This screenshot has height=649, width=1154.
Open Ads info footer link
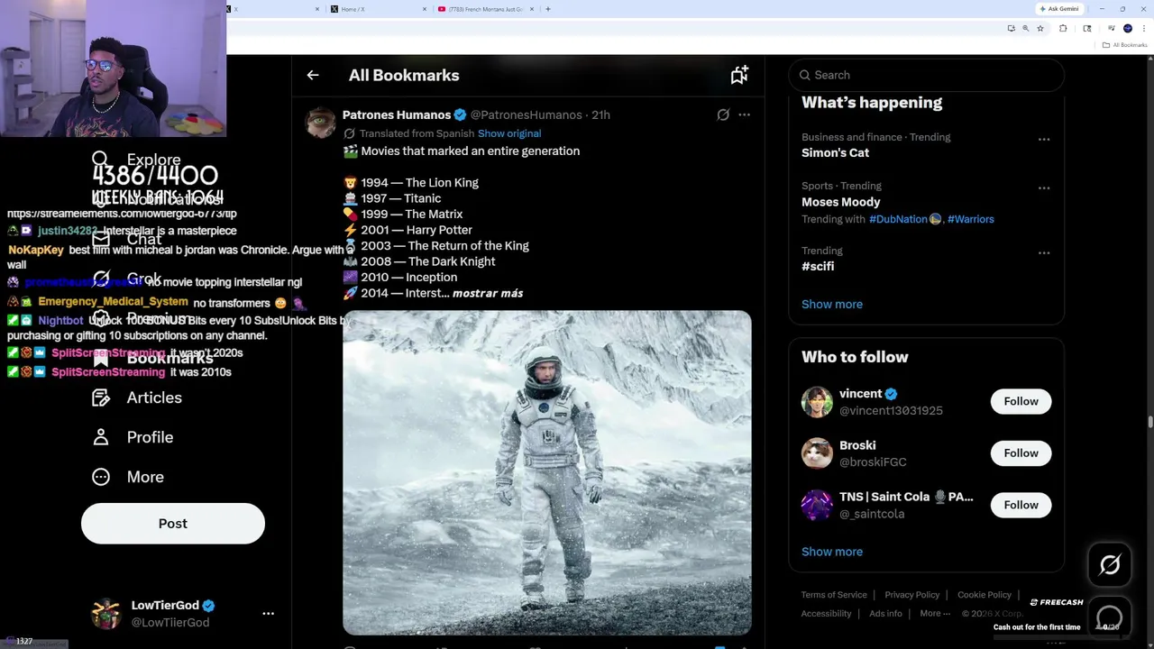885,614
